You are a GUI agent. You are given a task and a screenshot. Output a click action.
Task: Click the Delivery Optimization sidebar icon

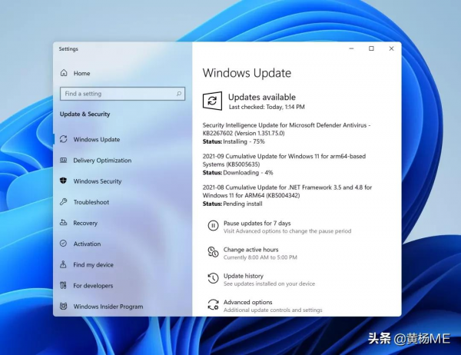[64, 160]
